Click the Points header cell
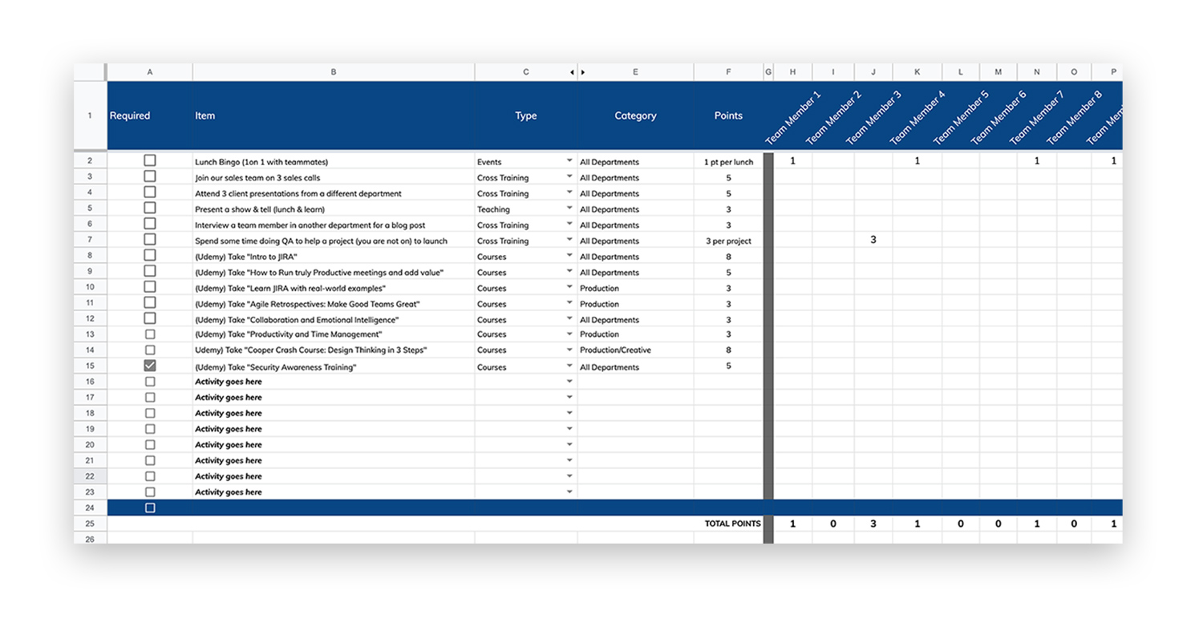This screenshot has width=1203, height=619. tap(728, 115)
